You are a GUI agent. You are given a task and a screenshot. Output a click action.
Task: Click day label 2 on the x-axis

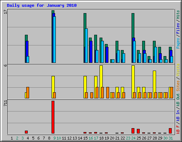point(17,138)
